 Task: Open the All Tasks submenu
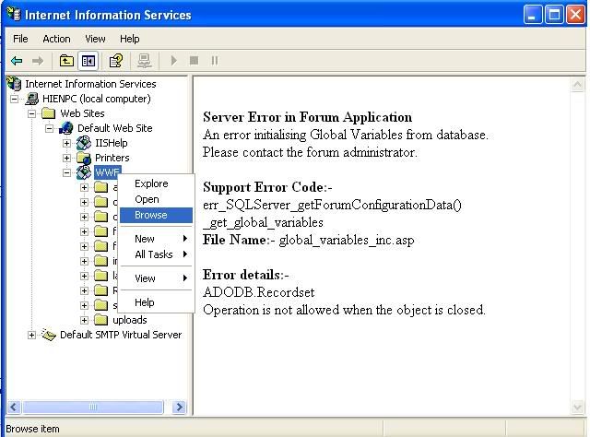click(154, 254)
